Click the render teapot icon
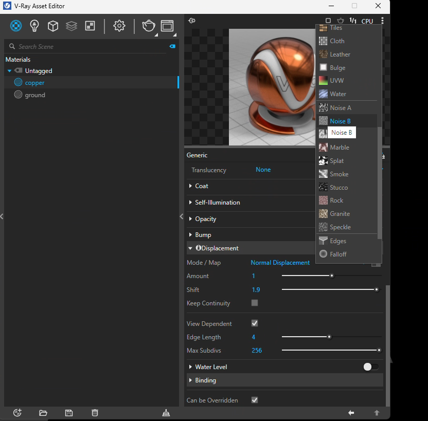Image resolution: width=428 pixels, height=421 pixels. point(149,26)
